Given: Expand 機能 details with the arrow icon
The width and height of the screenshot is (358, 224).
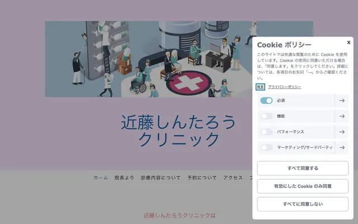Looking at the screenshot, I should tap(342, 116).
